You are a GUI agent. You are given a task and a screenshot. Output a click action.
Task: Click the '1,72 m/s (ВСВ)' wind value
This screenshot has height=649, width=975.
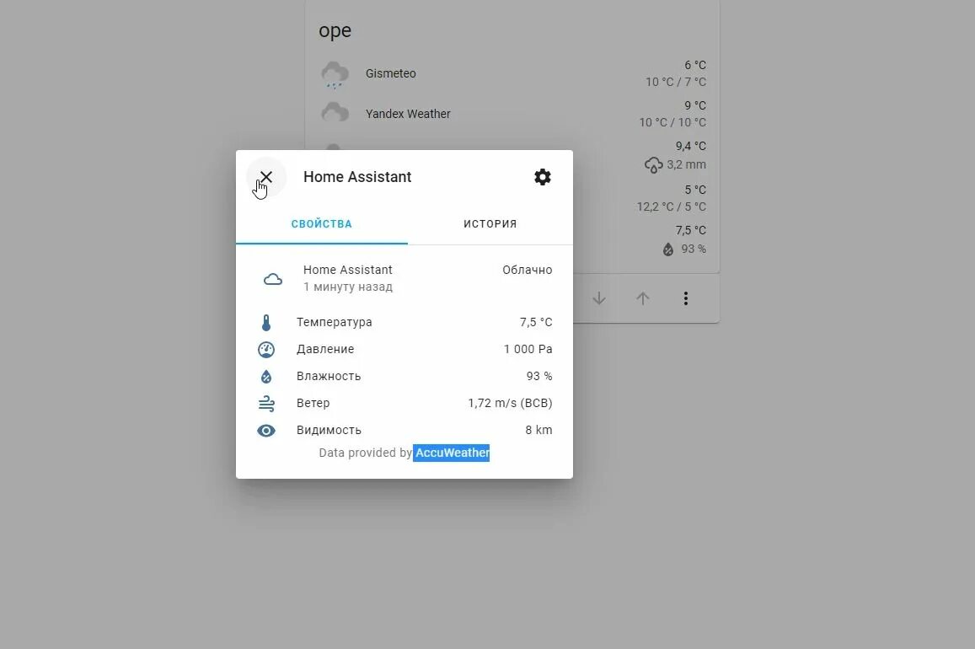click(x=510, y=403)
